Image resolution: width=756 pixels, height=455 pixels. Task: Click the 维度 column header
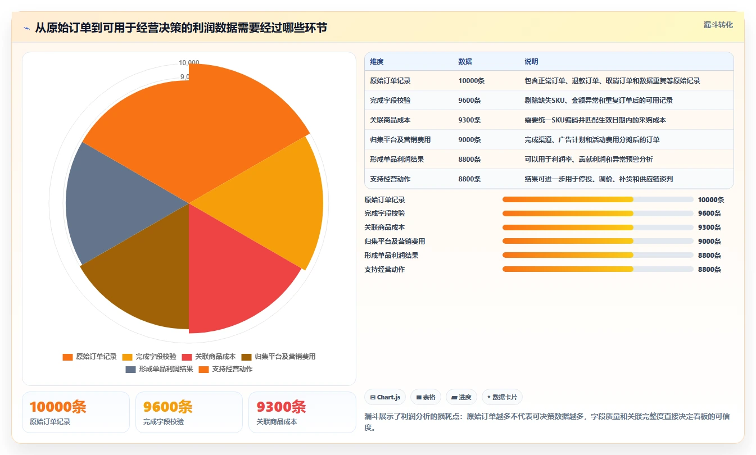tap(377, 62)
